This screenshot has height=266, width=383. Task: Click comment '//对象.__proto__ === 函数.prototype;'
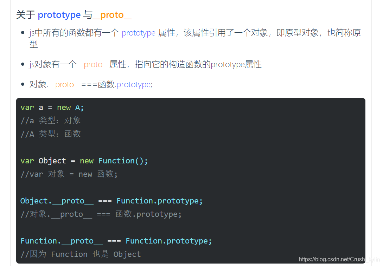point(101,214)
